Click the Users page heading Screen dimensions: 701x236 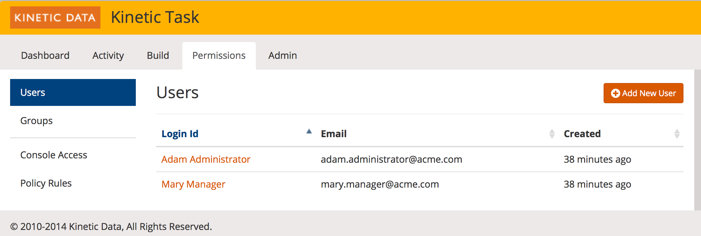click(x=178, y=92)
